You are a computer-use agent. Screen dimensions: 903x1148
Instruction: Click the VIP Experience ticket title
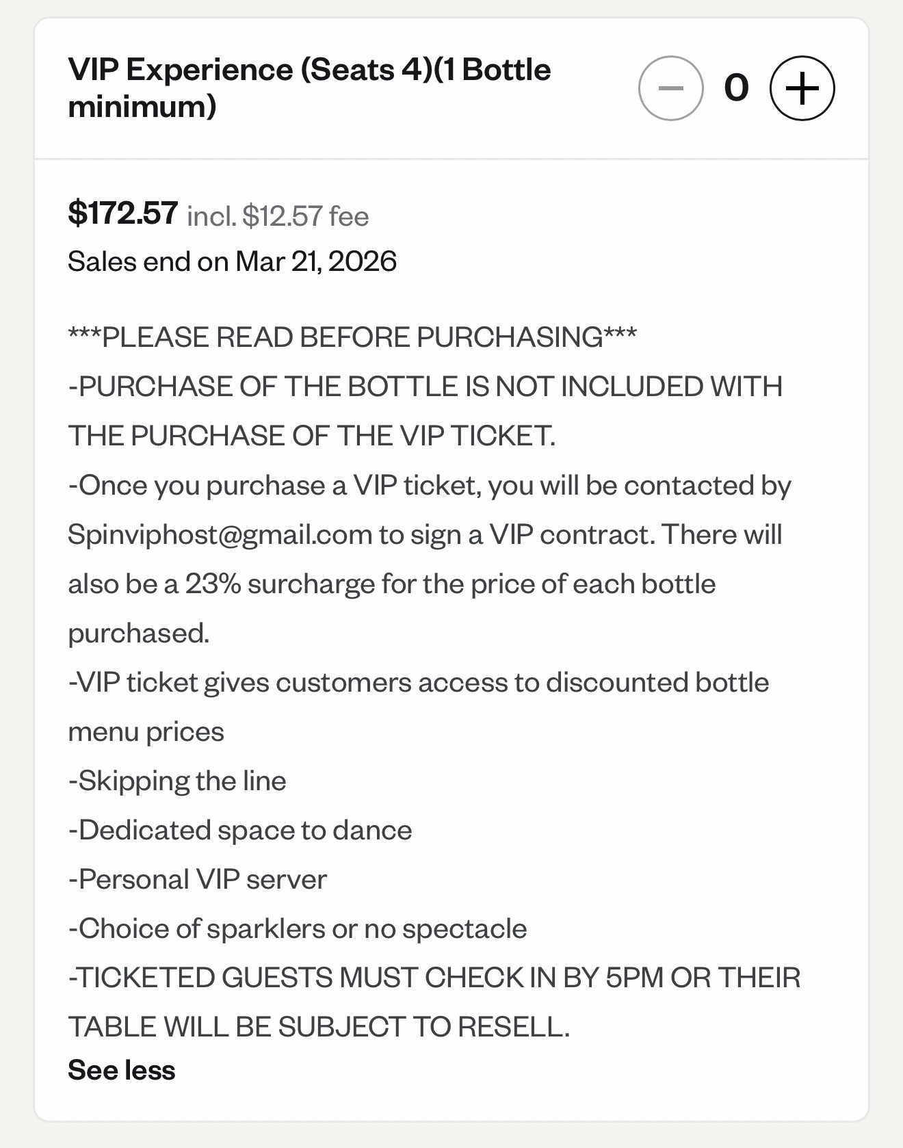309,88
